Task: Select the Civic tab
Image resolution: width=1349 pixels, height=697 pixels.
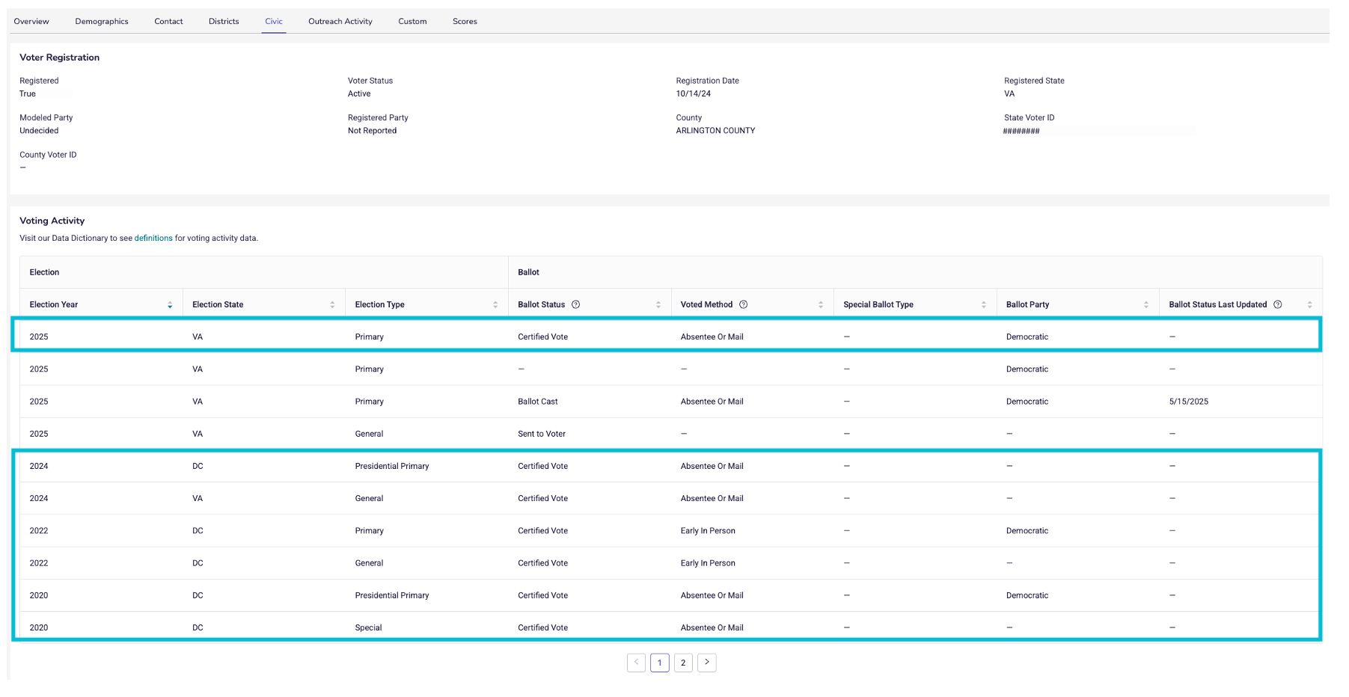Action: 274,22
